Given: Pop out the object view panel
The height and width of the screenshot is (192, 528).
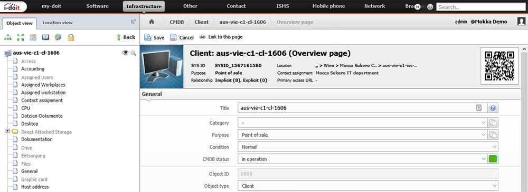Looking at the screenshot, I should (133, 22).
